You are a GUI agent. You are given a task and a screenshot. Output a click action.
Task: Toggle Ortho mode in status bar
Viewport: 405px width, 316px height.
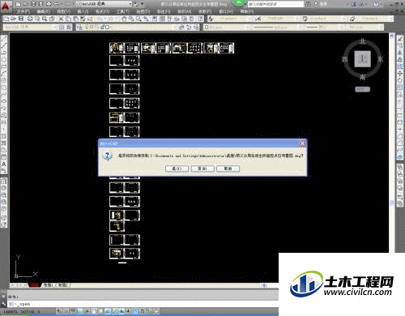[x=80, y=311]
